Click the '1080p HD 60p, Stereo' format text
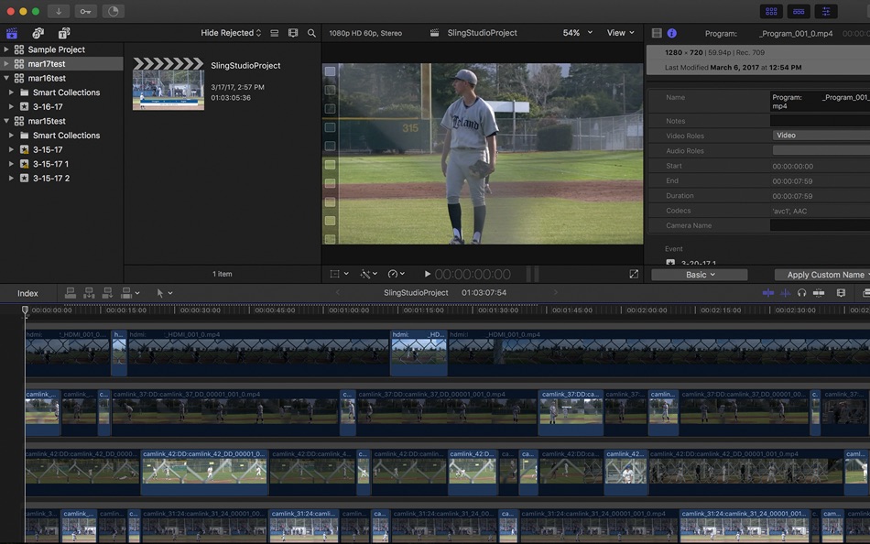This screenshot has width=870, height=544. pos(365,33)
